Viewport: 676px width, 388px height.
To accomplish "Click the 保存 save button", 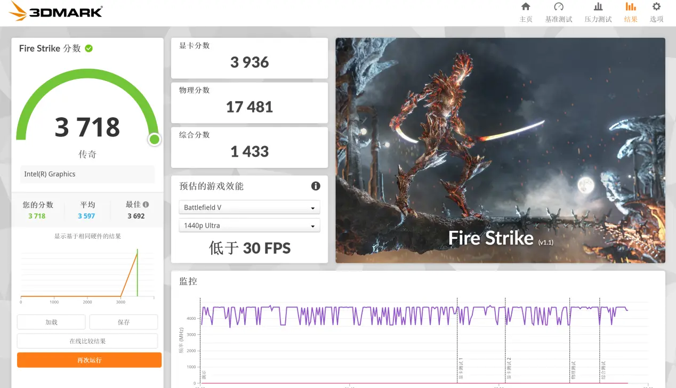I will coord(123,322).
